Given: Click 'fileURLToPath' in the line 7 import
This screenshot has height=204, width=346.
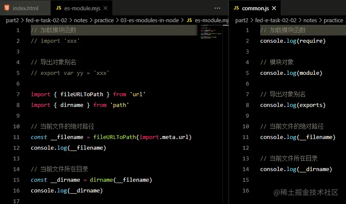Looking at the screenshot, I should 82,95.
